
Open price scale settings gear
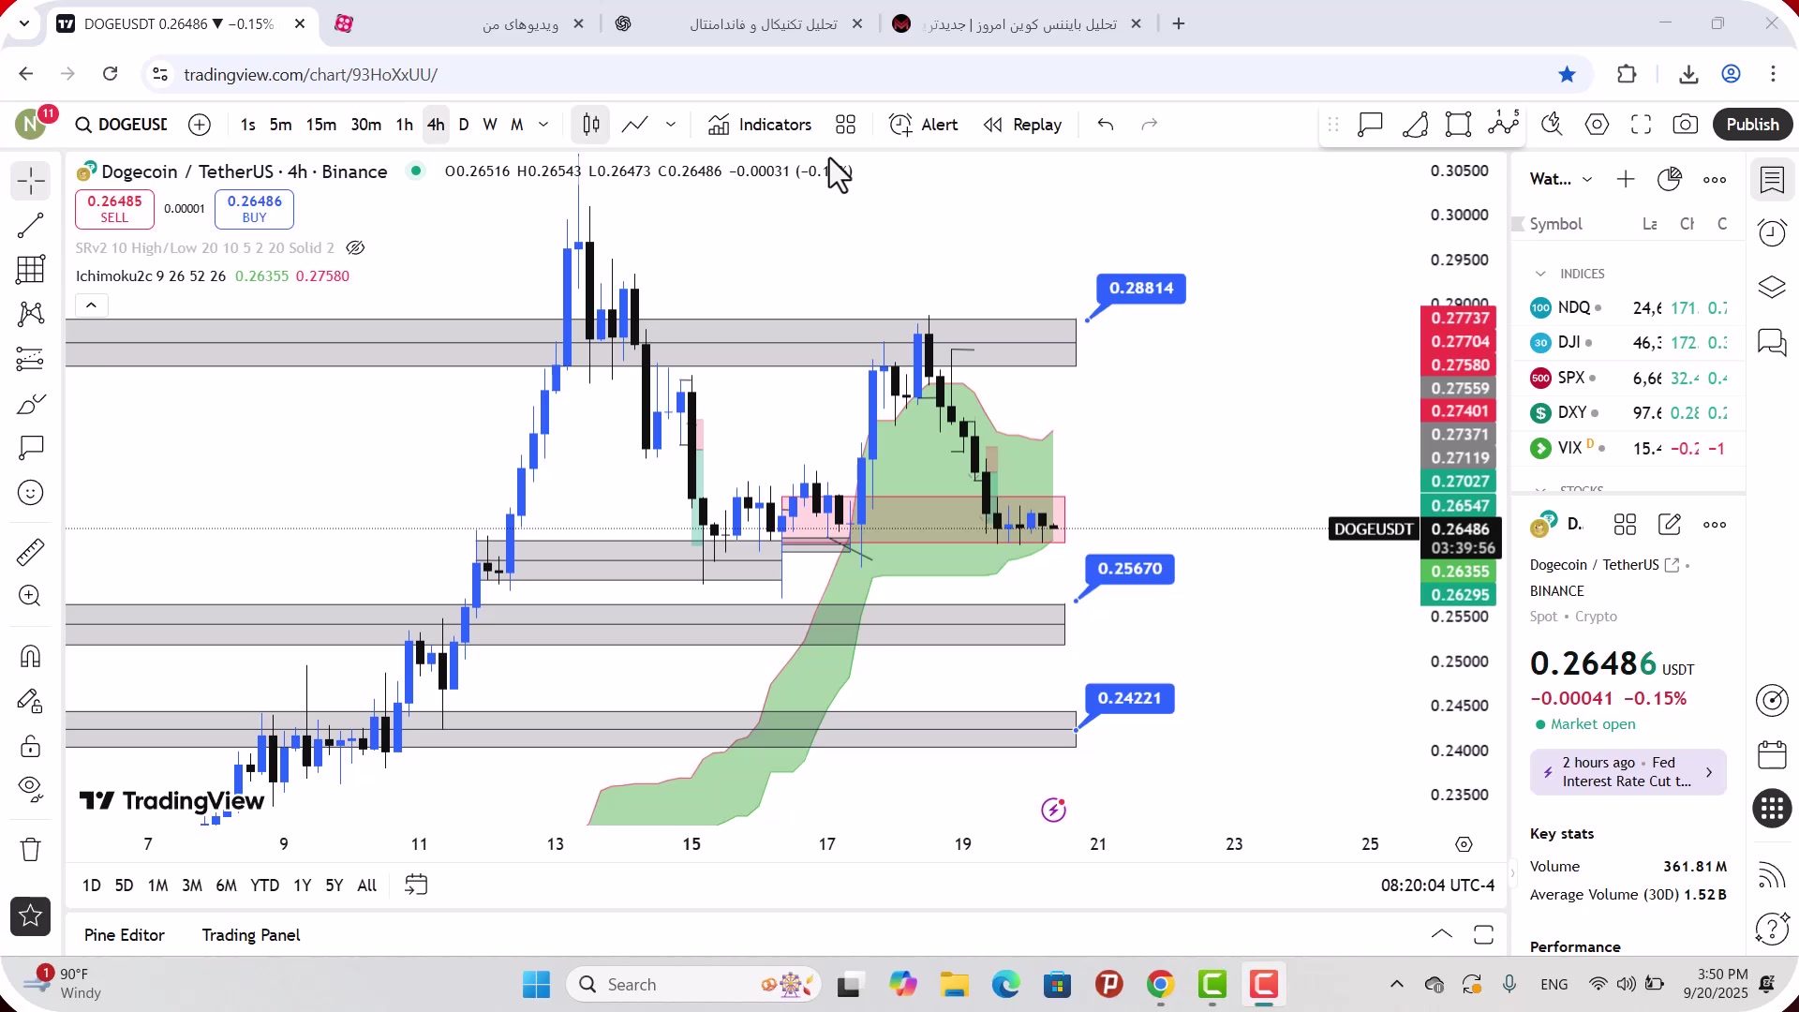click(x=1464, y=844)
